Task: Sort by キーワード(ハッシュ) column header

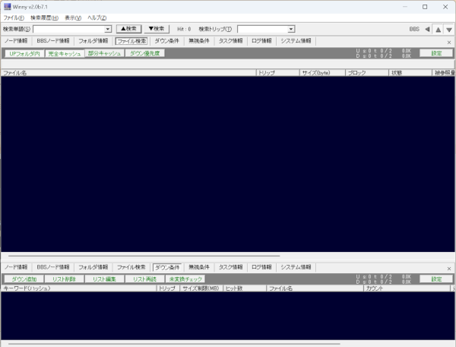Action: coord(79,288)
